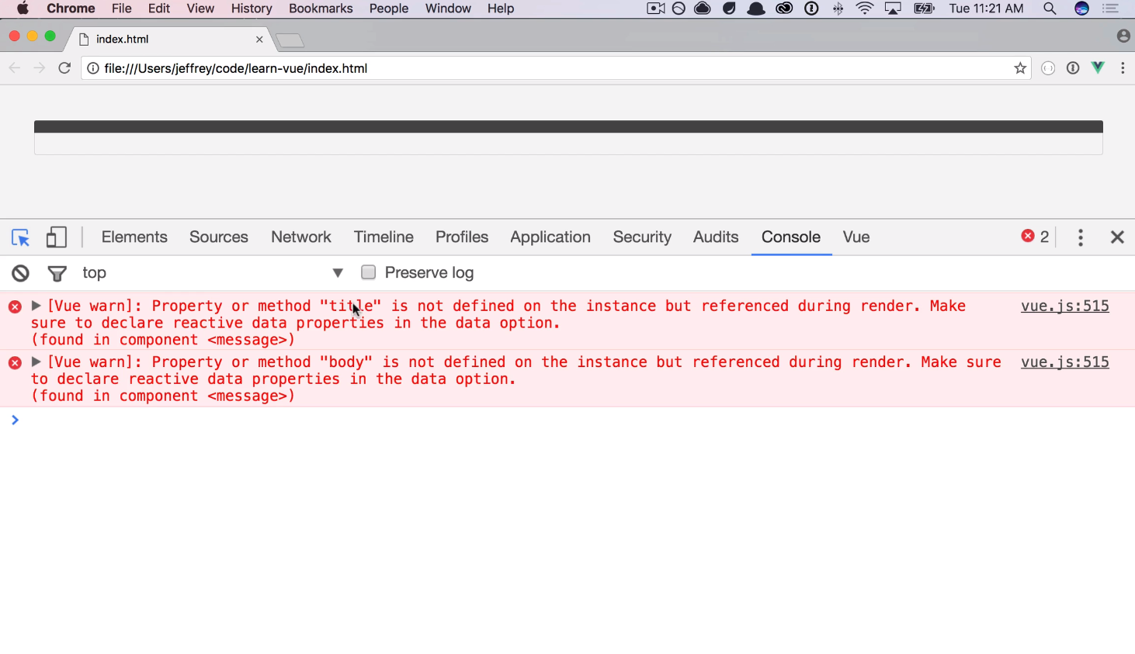
Task: Select the Console tab
Action: coord(791,237)
